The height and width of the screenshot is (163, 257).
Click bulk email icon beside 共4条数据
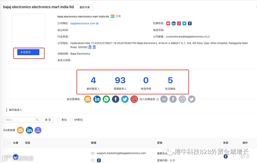click(x=21, y=130)
